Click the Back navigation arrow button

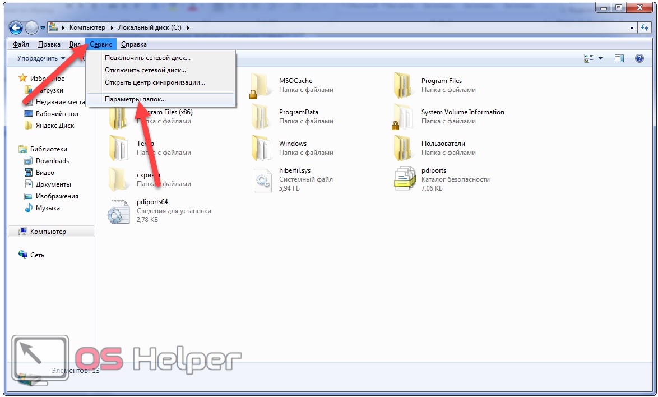coord(16,27)
